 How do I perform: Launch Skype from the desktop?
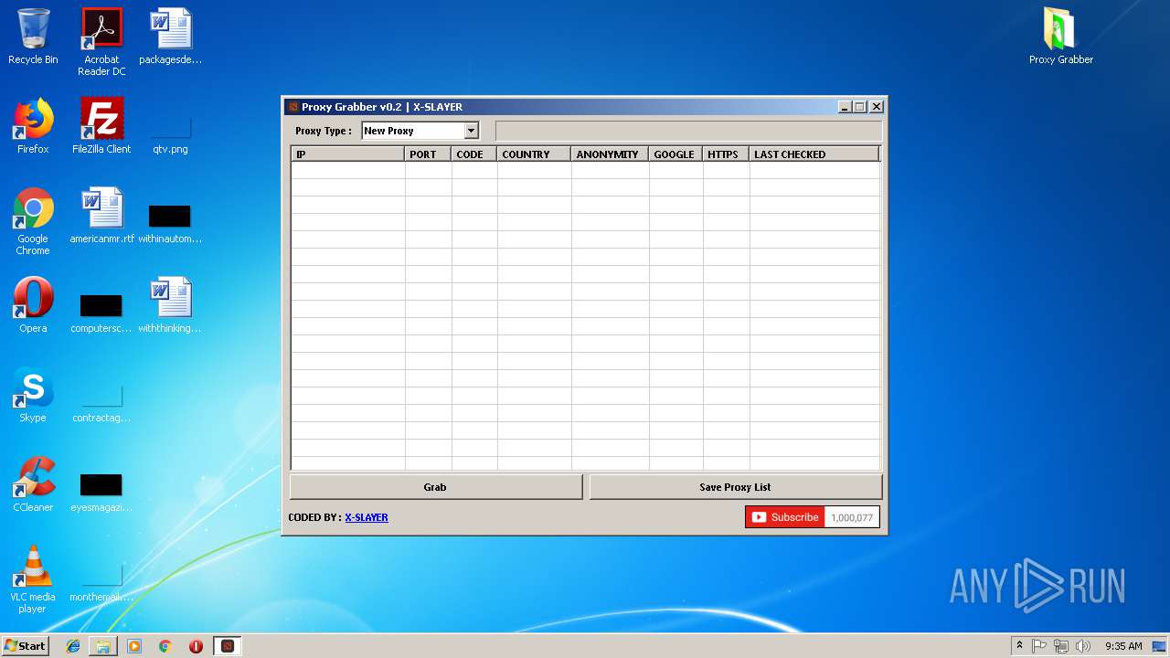(33, 395)
